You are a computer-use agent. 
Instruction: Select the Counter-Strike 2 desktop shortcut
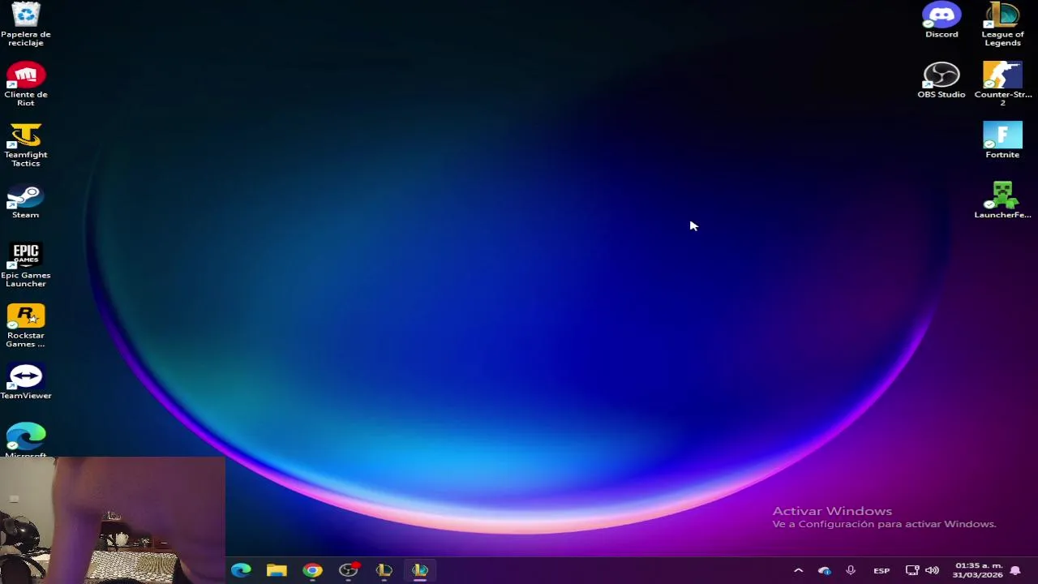pos(1002,84)
